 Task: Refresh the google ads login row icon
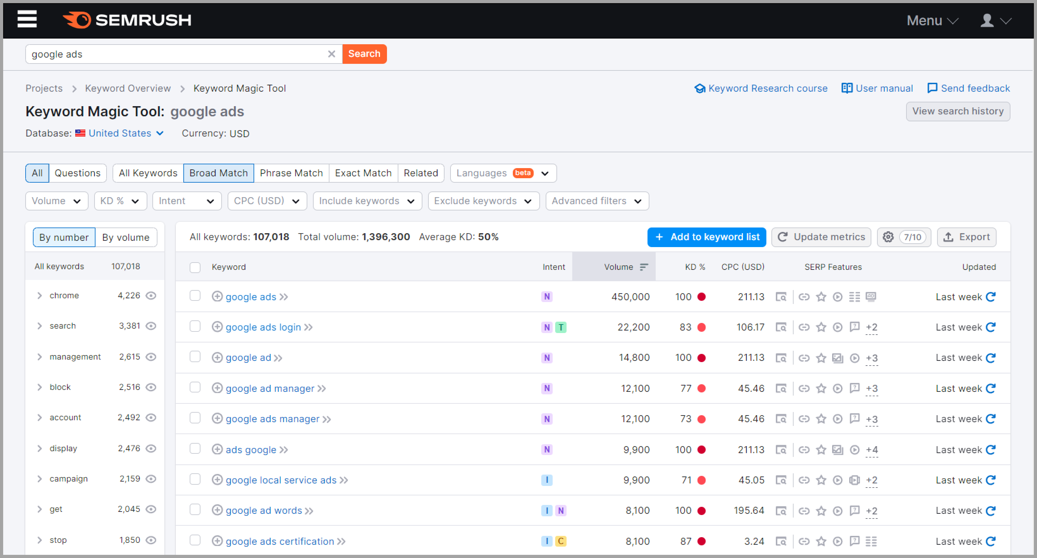pyautogui.click(x=991, y=327)
